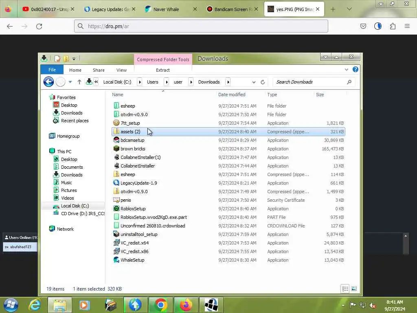Select the bdcamsetup application icon
Viewport: 417px width, 313px height.
coord(116,140)
